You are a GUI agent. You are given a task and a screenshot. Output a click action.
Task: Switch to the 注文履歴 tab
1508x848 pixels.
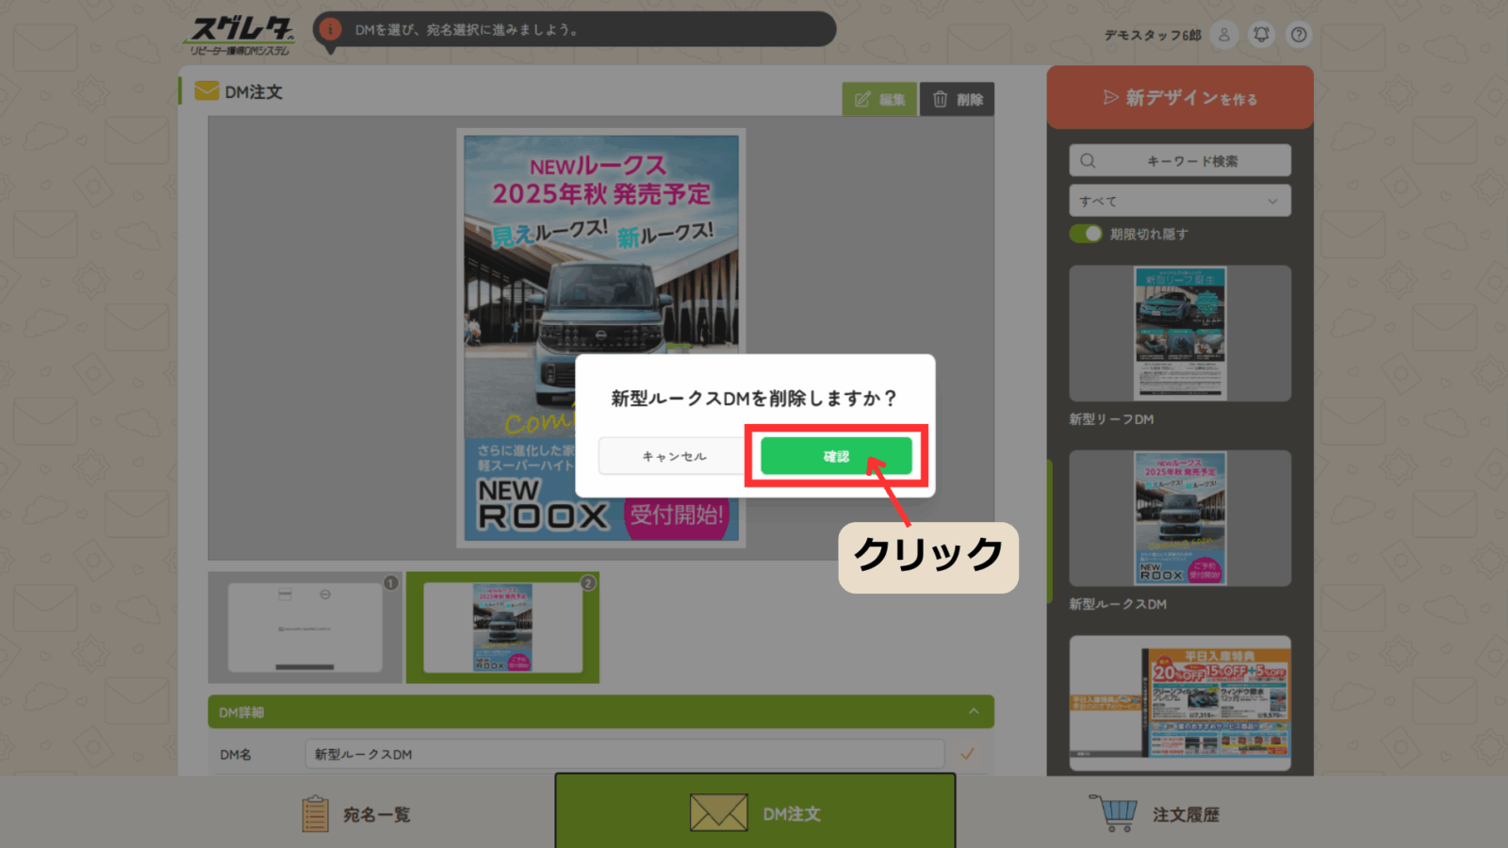(x=1156, y=814)
